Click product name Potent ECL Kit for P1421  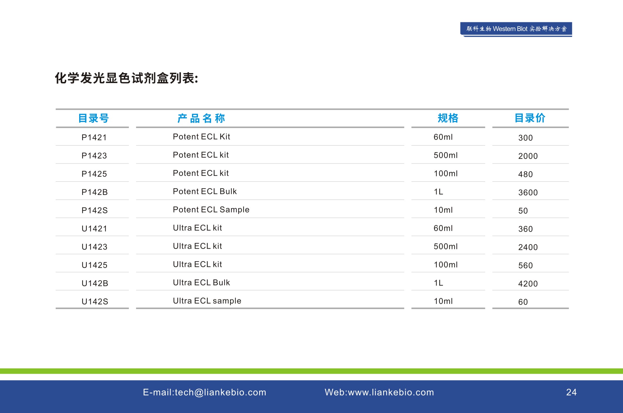(x=201, y=136)
